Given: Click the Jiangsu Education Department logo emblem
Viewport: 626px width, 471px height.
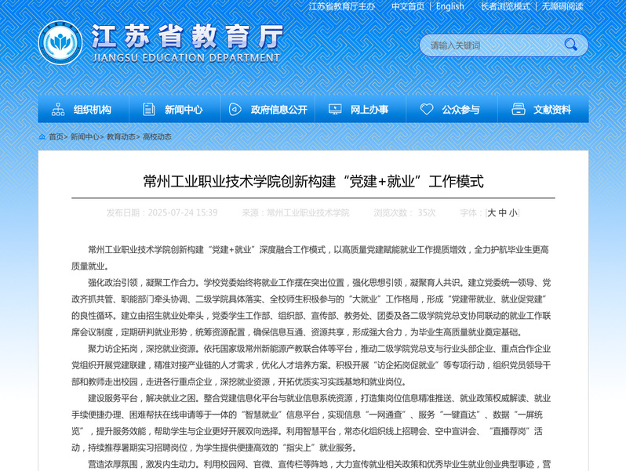Looking at the screenshot, I should 60,43.
